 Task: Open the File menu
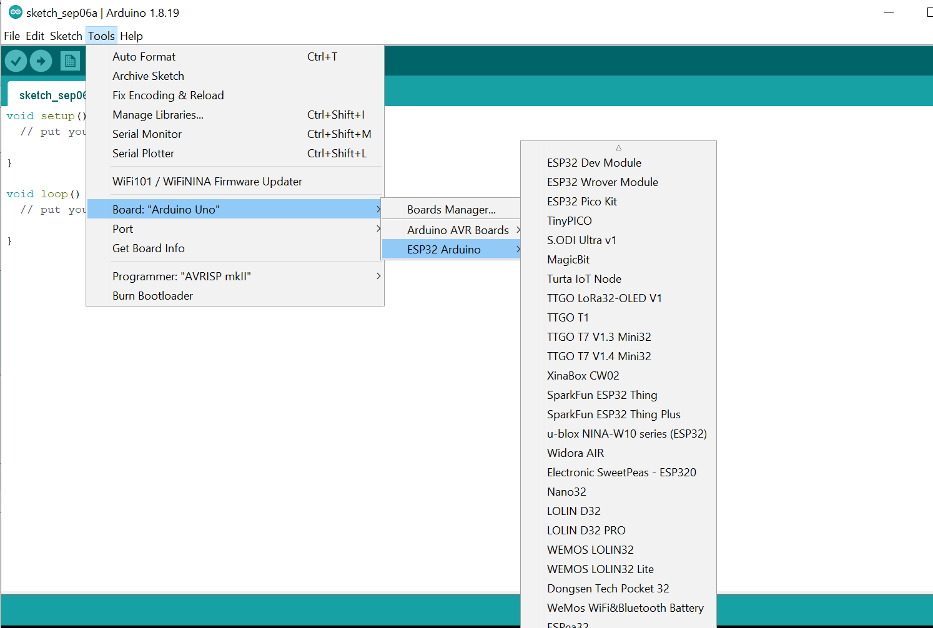11,36
